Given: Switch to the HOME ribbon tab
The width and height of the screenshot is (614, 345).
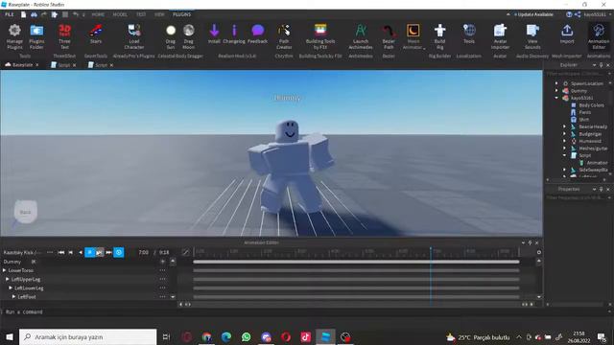Looking at the screenshot, I should [x=98, y=14].
